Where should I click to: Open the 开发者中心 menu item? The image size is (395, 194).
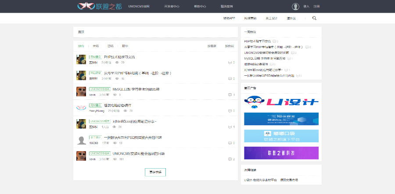pos(172,7)
